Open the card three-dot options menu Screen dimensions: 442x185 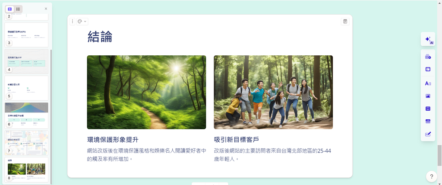[73, 22]
